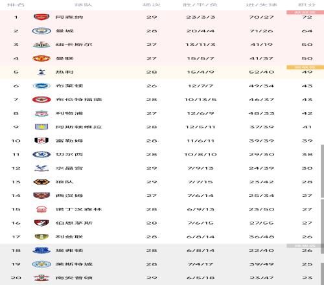The image size is (324, 285).
Task: Click the red Champions League zone label
Action: coord(305,12)
